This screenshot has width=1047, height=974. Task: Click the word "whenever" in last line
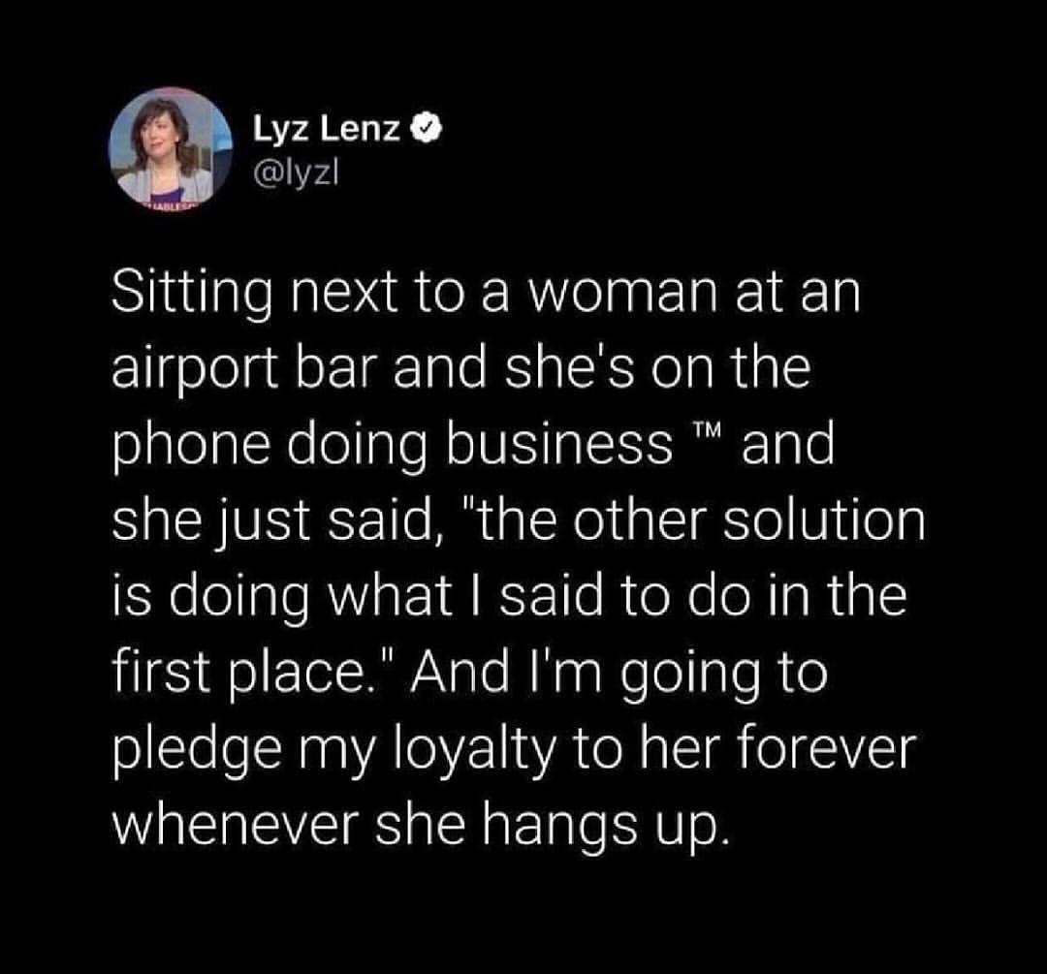point(236,825)
